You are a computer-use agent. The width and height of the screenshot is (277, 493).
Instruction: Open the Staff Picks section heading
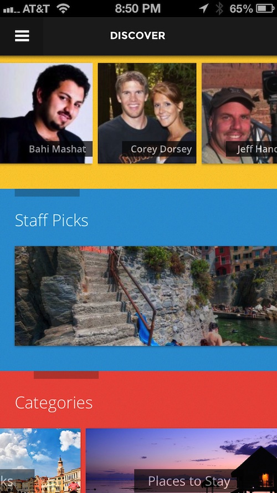pyautogui.click(x=52, y=220)
